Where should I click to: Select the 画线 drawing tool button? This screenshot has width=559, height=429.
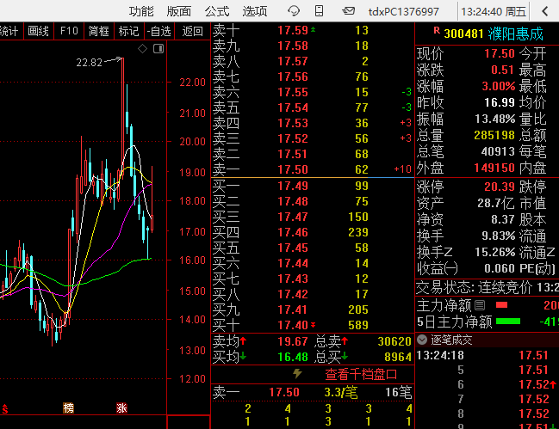coord(38,31)
